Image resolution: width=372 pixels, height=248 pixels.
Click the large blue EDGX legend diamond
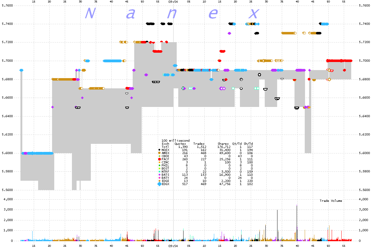tap(159, 184)
